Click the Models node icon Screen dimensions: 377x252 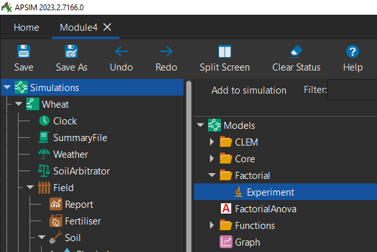click(215, 125)
